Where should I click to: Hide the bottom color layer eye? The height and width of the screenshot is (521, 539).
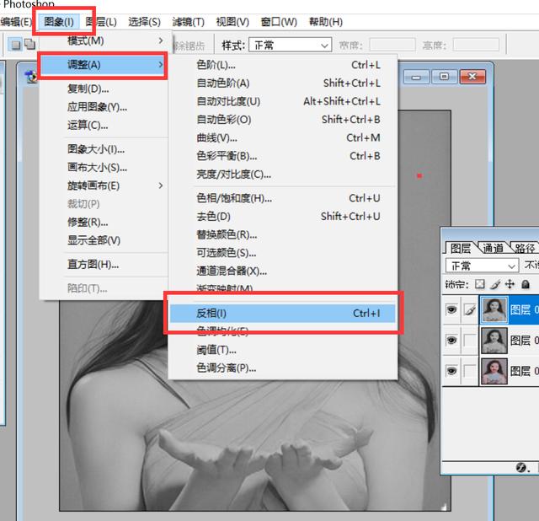pyautogui.click(x=451, y=371)
